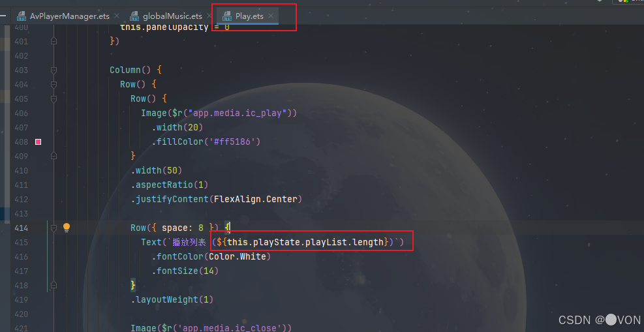Click the ETS file icon on Play.ets
The height and width of the screenshot is (332, 644).
click(x=226, y=16)
